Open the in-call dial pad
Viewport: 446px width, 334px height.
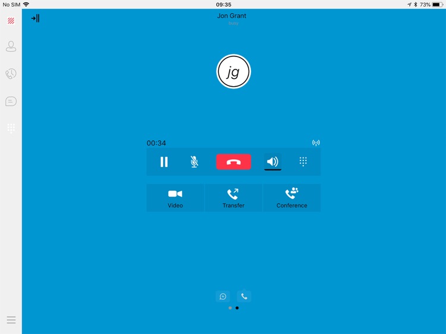pyautogui.click(x=303, y=162)
